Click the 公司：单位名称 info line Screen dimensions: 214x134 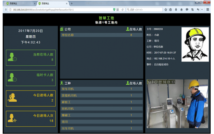(155, 47)
